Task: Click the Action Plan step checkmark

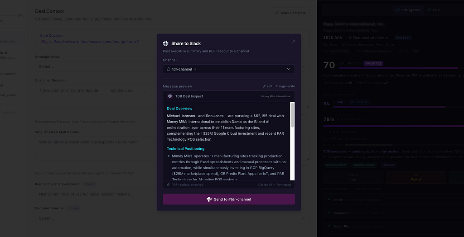Action: point(329,226)
